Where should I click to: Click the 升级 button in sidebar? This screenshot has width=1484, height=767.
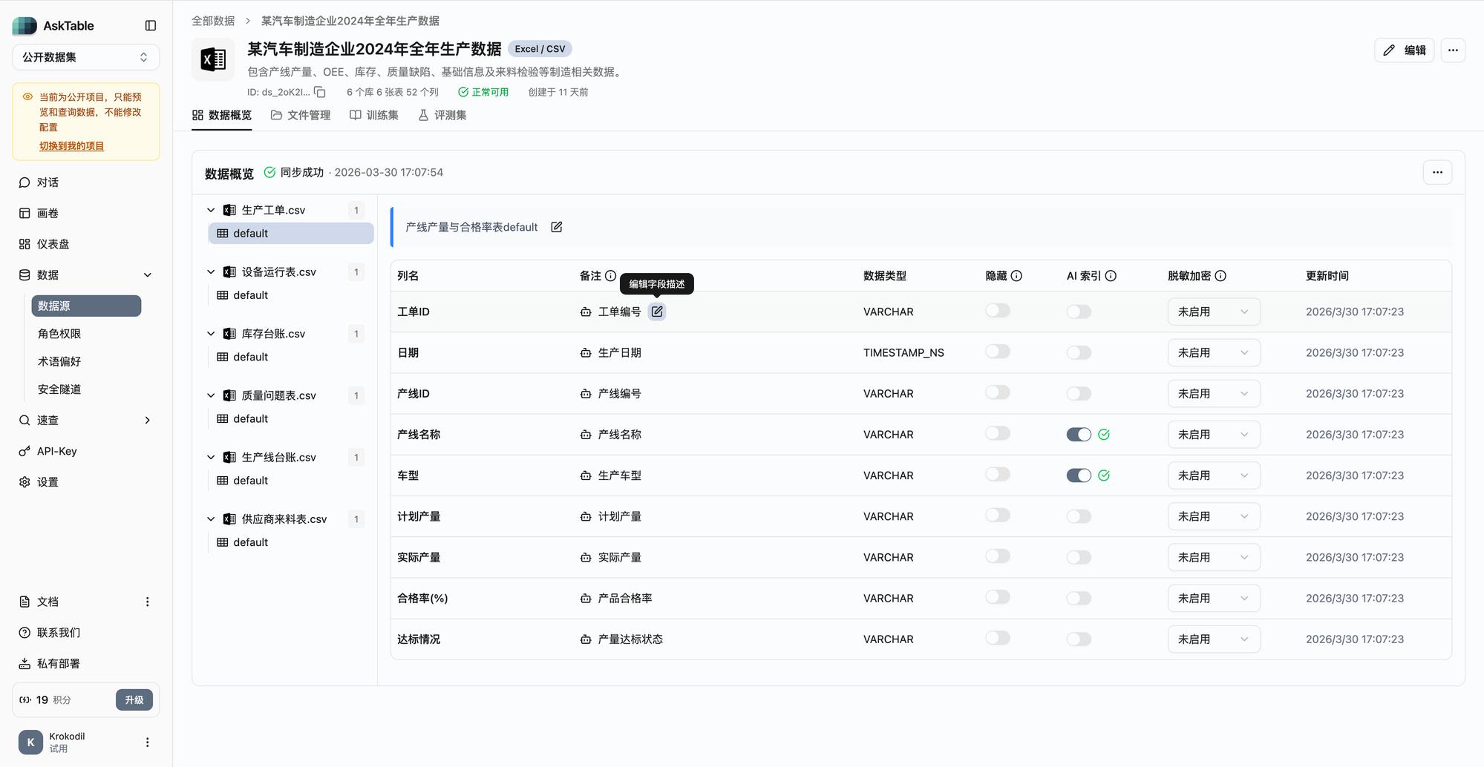(x=134, y=699)
